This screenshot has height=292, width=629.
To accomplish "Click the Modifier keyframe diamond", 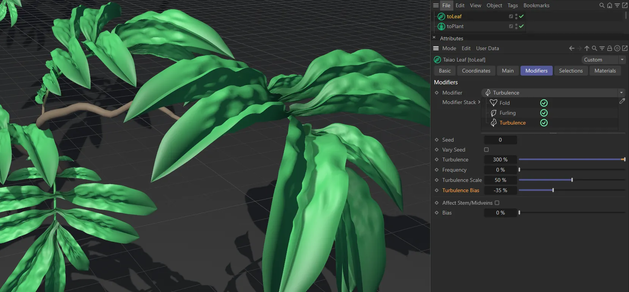I will 437,93.
